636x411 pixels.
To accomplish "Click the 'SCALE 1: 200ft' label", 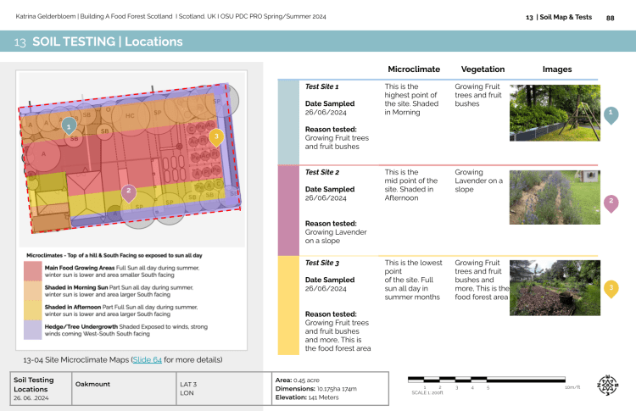I will coord(427,392).
